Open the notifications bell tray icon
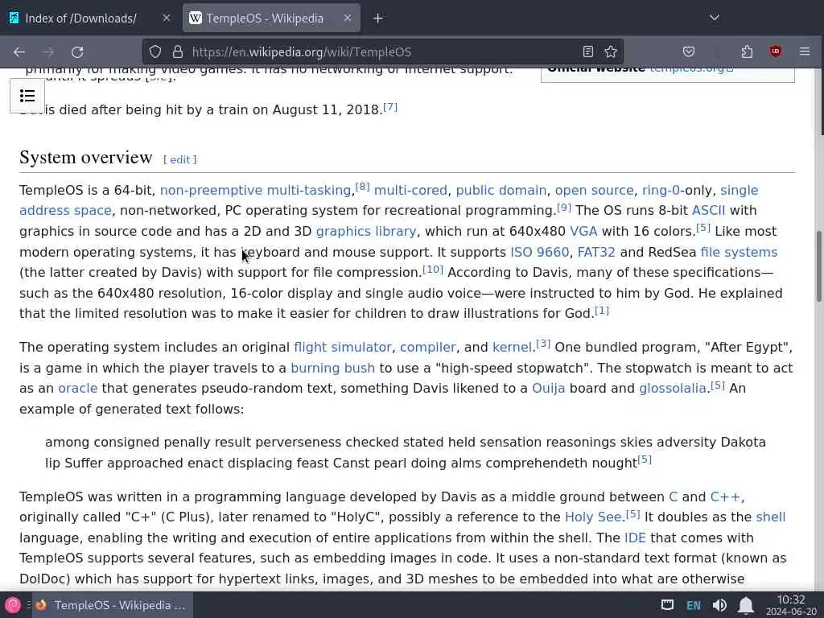 746,605
